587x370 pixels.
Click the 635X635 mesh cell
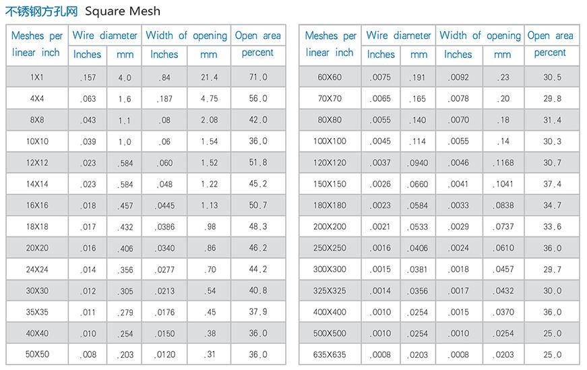[x=330, y=354]
